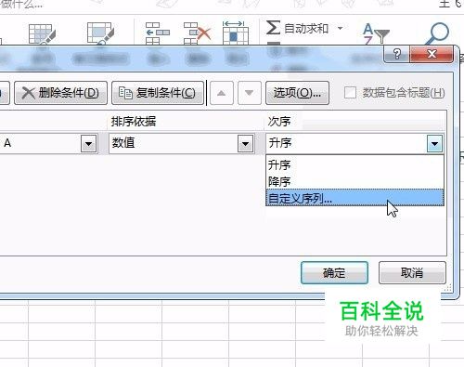Open the Format cells icon
This screenshot has width=464, height=367.
[x=236, y=33]
